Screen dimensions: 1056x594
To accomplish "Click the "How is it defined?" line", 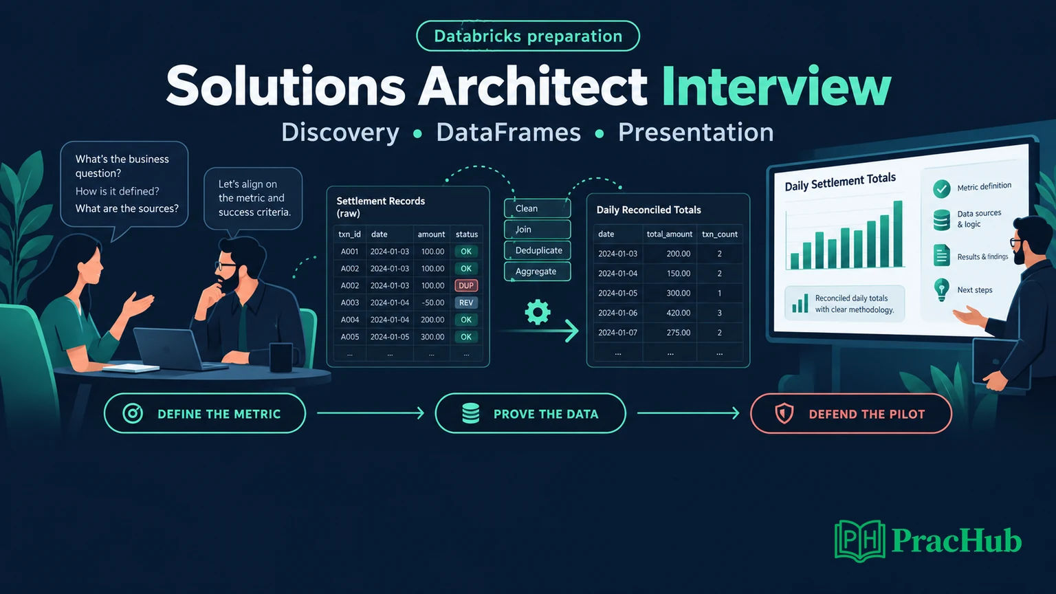I will [117, 191].
